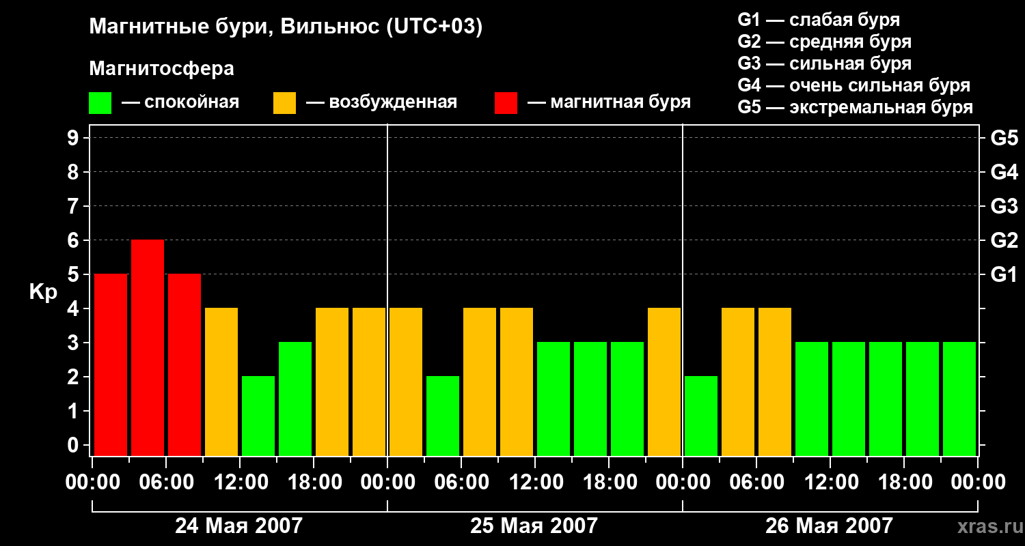The width and height of the screenshot is (1025, 546).
Task: Click the 'G4 — очень сильная буря' description
Action: pyautogui.click(x=853, y=85)
